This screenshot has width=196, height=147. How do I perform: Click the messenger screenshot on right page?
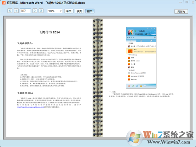click(x=141, y=58)
